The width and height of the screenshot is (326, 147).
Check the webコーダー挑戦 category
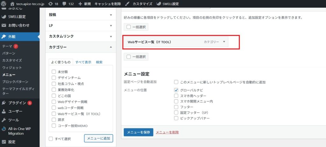[54, 108]
